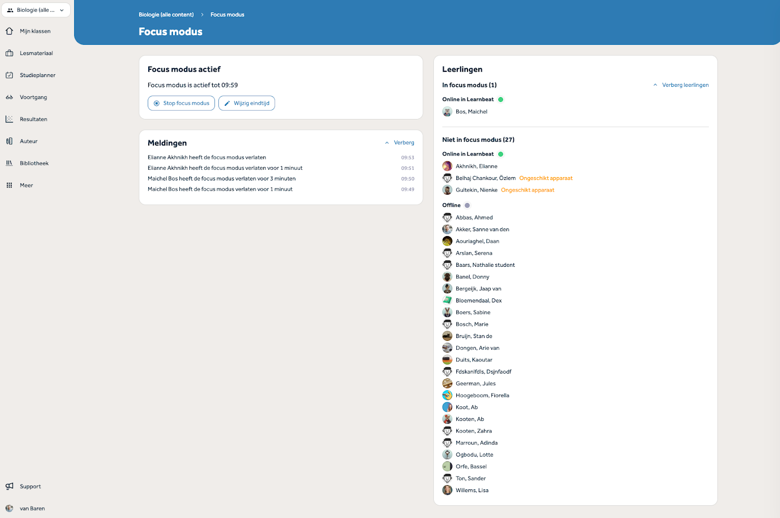Open Resultaten page
Viewport: 780px width, 518px height.
(34, 119)
